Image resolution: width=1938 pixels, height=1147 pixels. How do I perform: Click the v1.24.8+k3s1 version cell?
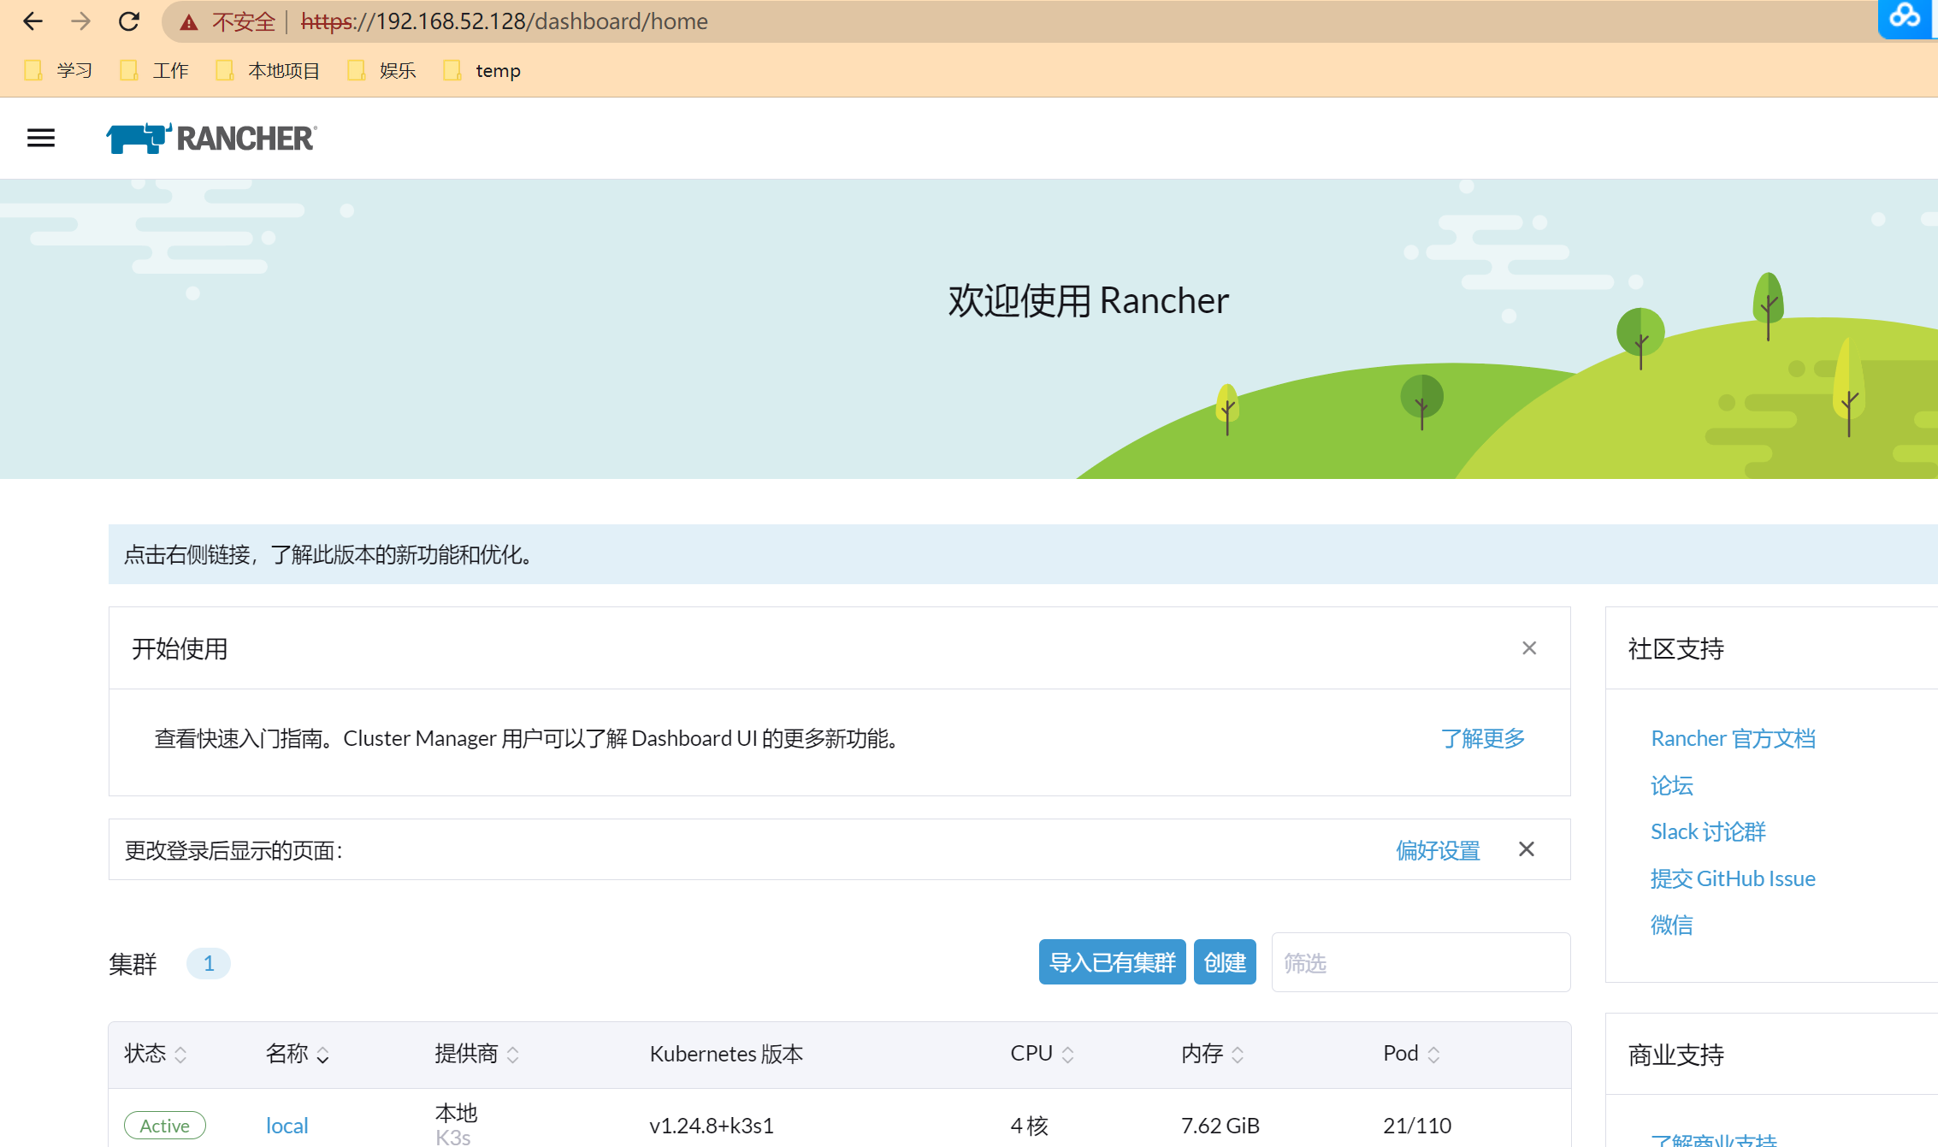[712, 1126]
